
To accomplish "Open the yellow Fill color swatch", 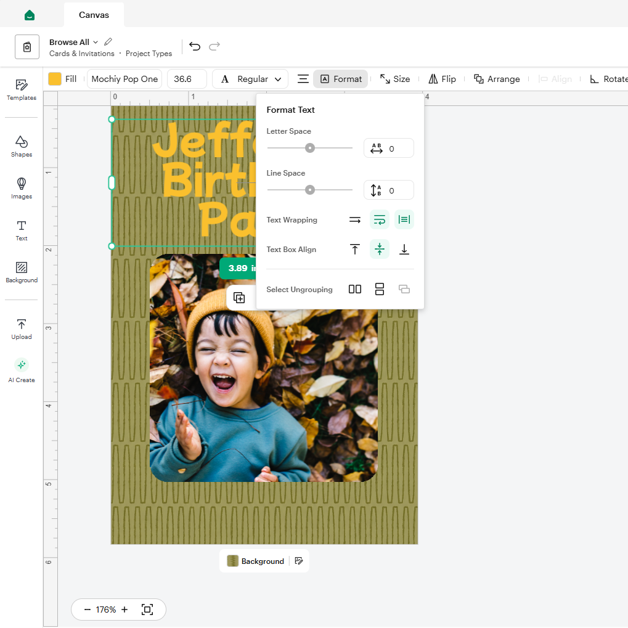I will (54, 79).
